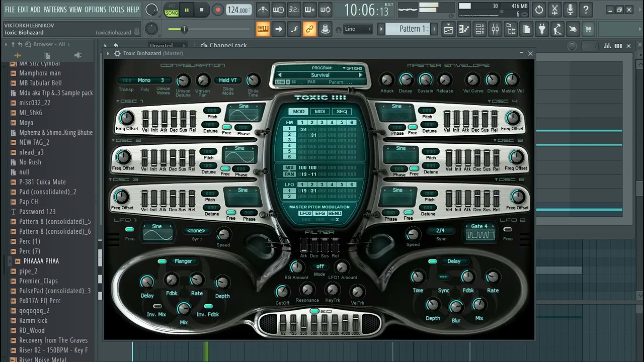The image size is (644, 362).
Task: Change the OSC 1 Sine waveform selector
Action: pyautogui.click(x=244, y=113)
